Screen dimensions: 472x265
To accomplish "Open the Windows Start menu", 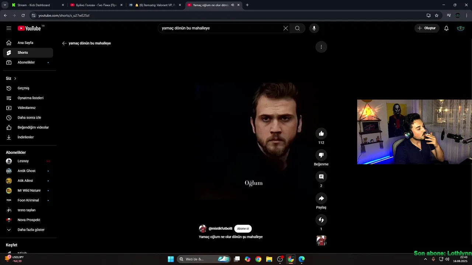I will coord(171,259).
